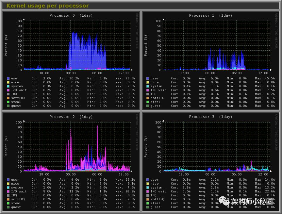
Task: Open the Processor 0 daily graph plot
Action: point(77,45)
